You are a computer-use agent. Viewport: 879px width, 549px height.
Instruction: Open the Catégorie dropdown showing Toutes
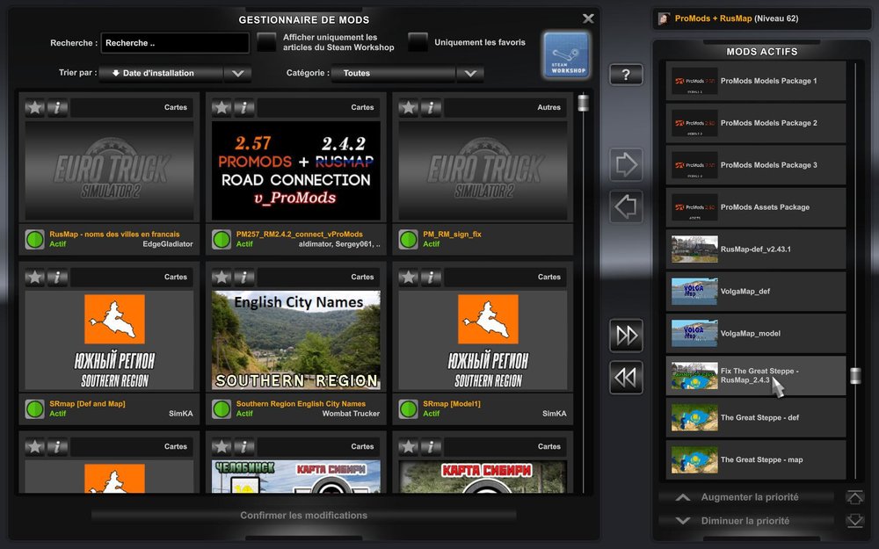point(407,74)
